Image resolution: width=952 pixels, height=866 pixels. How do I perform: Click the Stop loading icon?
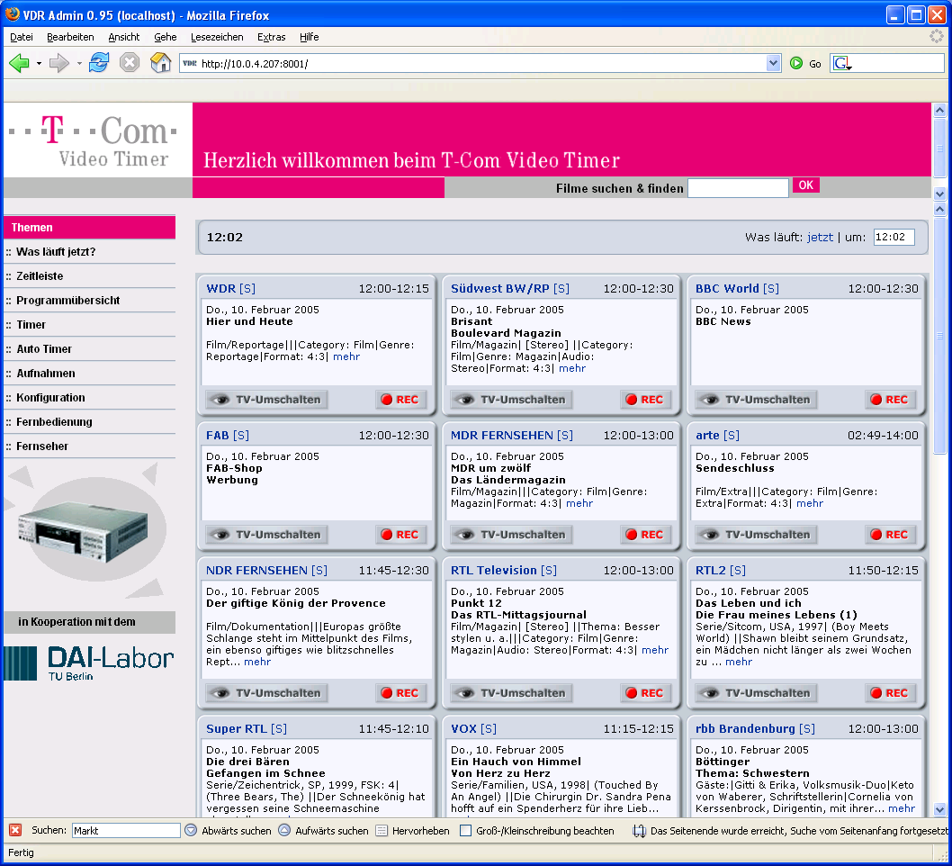(x=130, y=62)
